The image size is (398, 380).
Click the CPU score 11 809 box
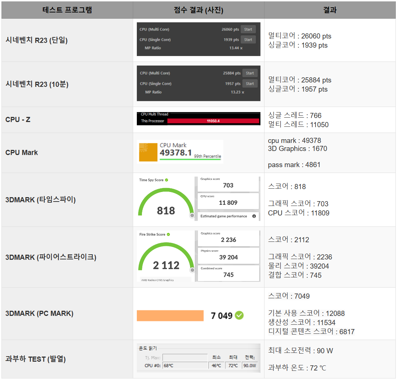click(x=228, y=201)
